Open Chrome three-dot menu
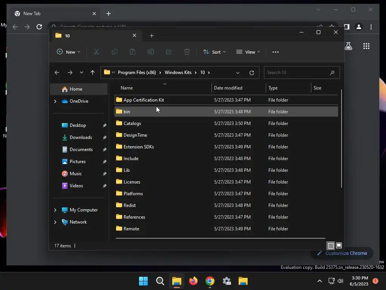The image size is (386, 290). tap(371, 27)
